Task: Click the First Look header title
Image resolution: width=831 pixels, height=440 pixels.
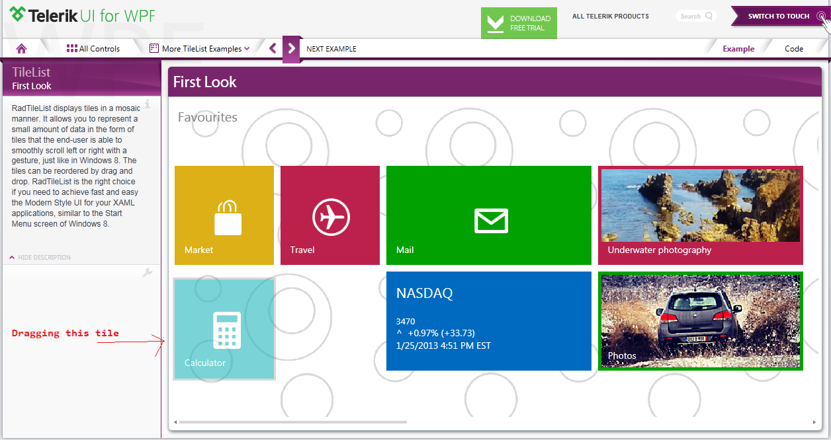Action: tap(205, 82)
